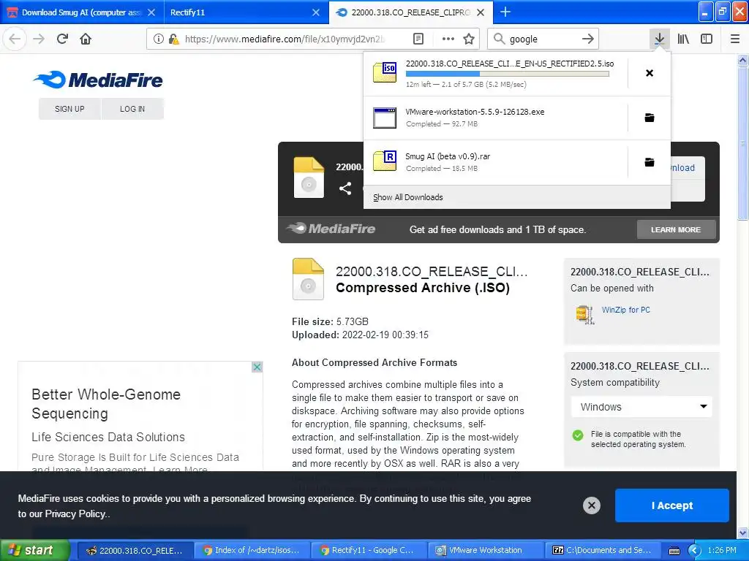Open Index of ~dartz/isos taskbar item
The height and width of the screenshot is (561, 749).
point(252,551)
